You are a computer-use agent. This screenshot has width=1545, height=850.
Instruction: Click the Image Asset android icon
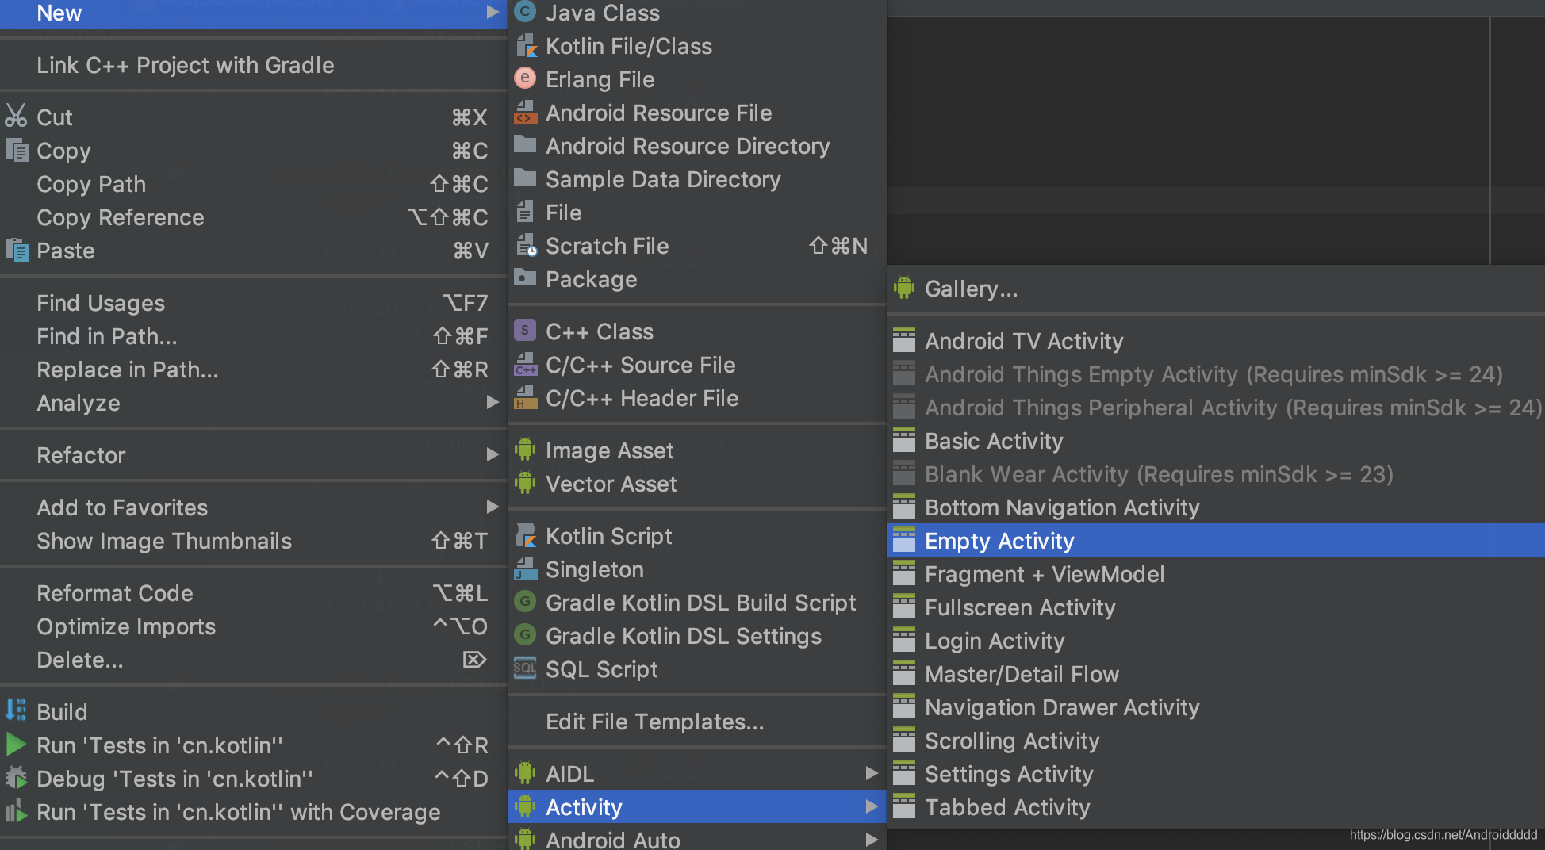(x=525, y=450)
